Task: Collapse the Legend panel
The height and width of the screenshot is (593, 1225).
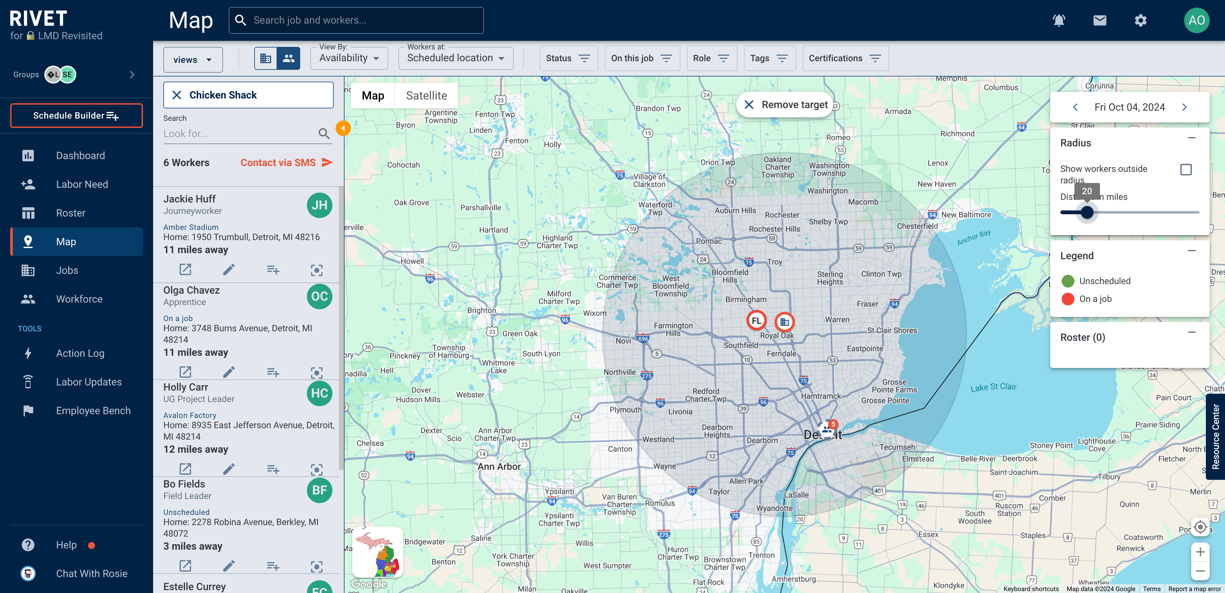Action: coord(1191,251)
